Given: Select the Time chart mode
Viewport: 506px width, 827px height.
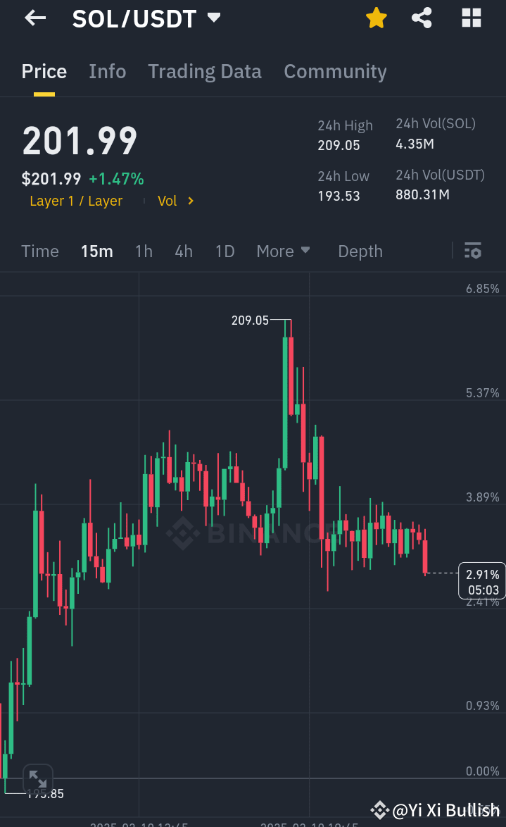Looking at the screenshot, I should point(39,251).
